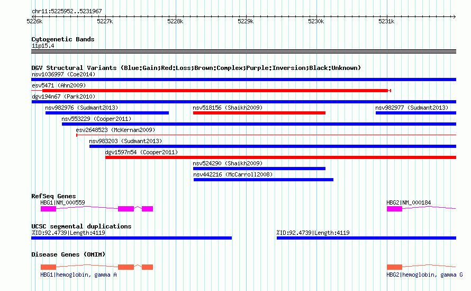Click the 5230k ruler position marker
This screenshot has width=471, height=291.
coord(316,21)
